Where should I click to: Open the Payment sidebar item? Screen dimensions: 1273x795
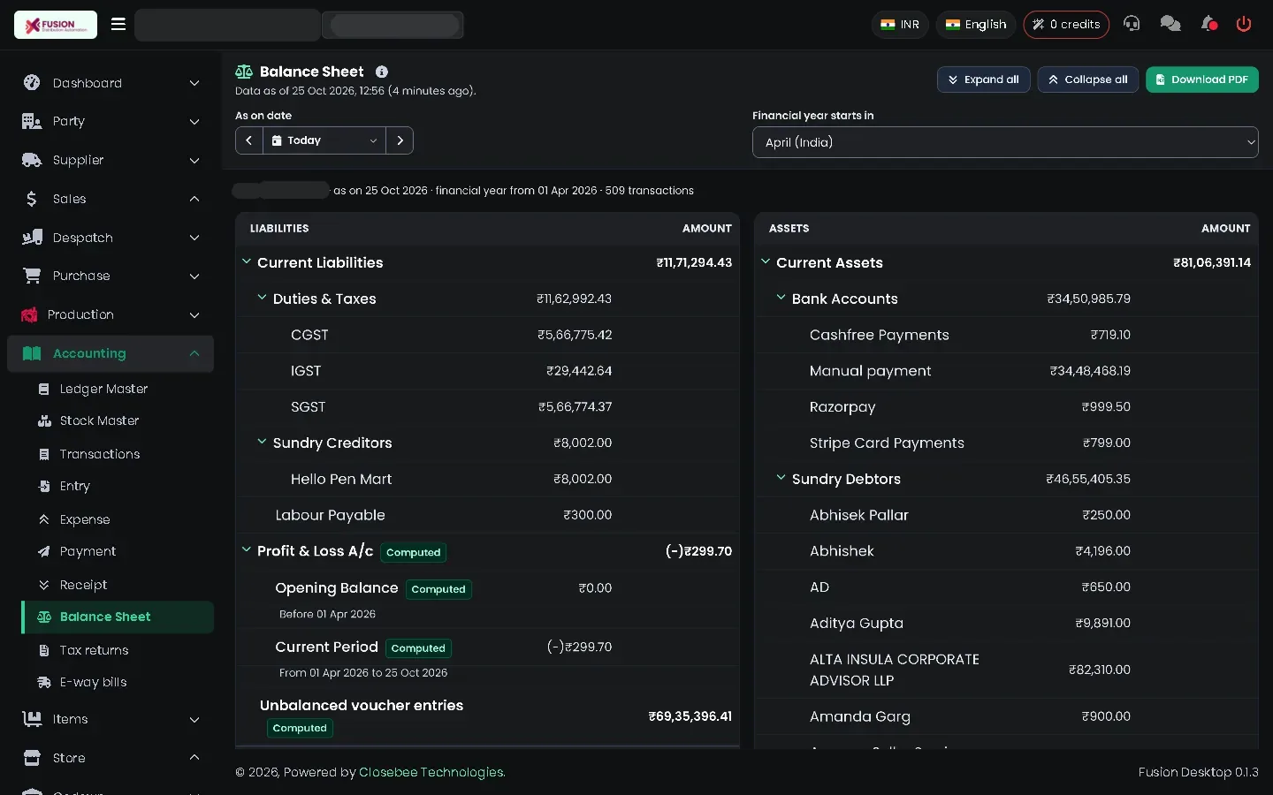(88, 551)
